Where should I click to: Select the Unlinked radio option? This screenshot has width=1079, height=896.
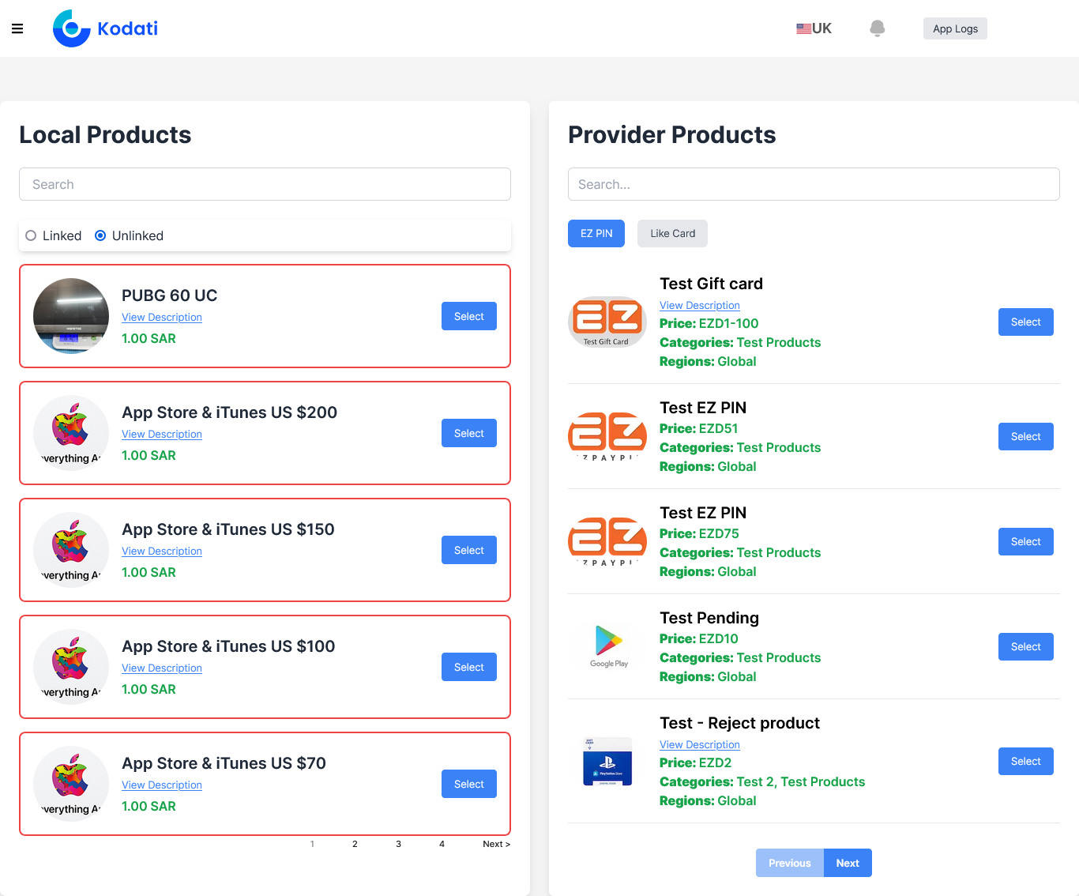(x=100, y=235)
